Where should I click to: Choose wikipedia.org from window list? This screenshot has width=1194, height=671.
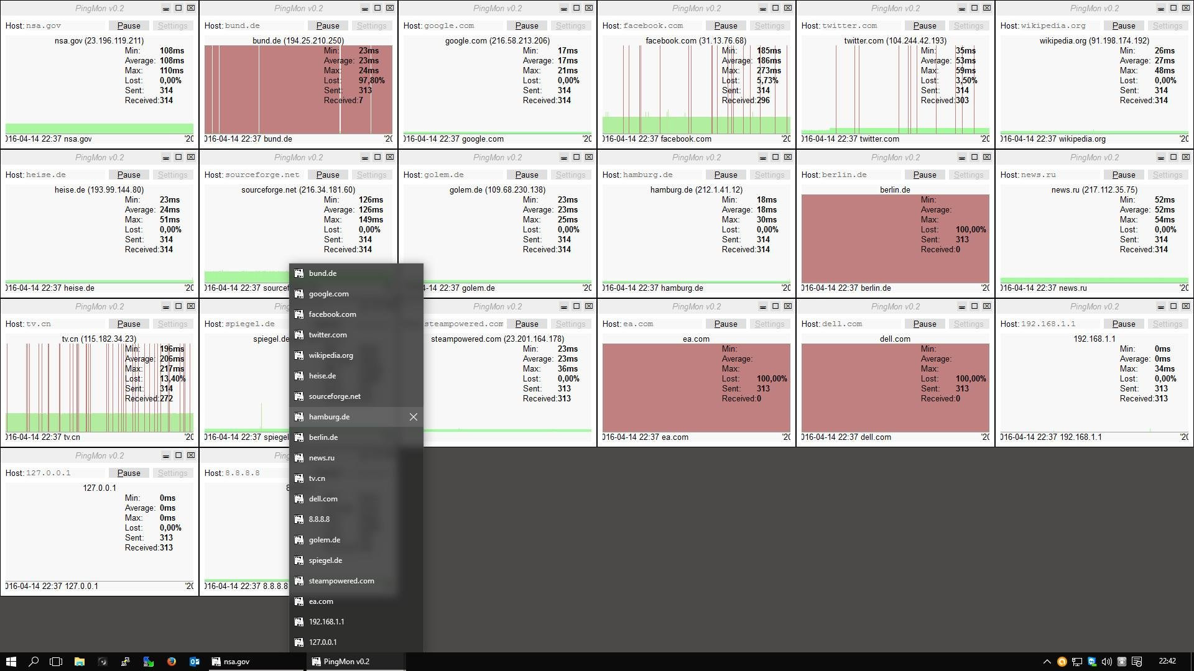click(x=356, y=355)
